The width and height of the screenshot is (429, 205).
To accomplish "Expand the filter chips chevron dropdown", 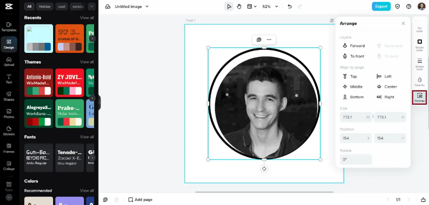I will tap(91, 7).
